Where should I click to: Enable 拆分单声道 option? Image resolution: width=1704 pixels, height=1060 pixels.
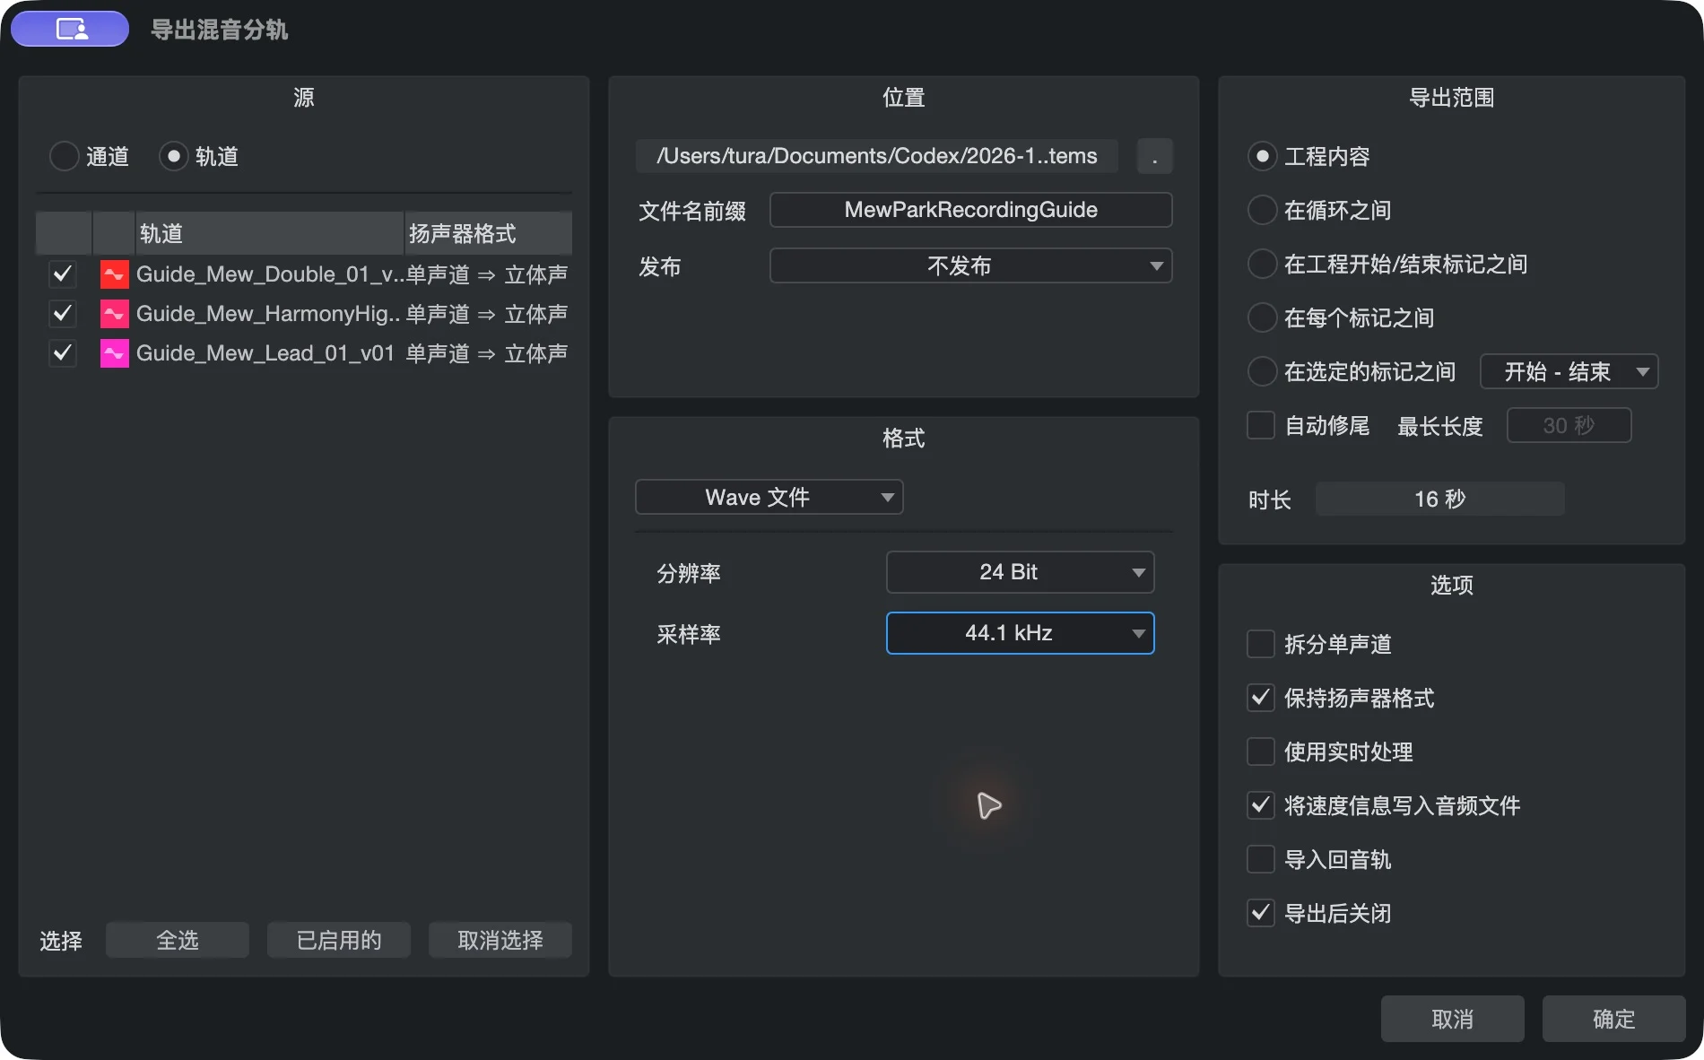pos(1261,644)
